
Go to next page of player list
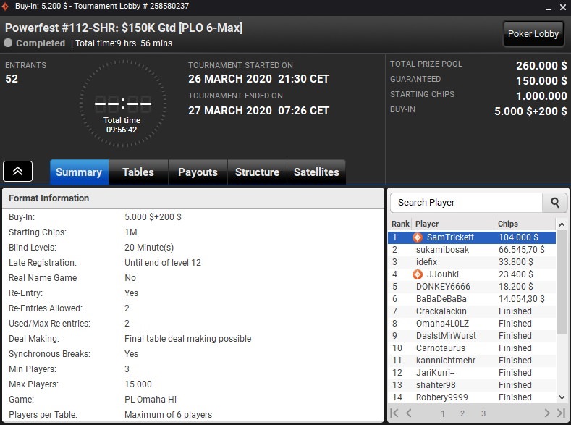coord(547,413)
